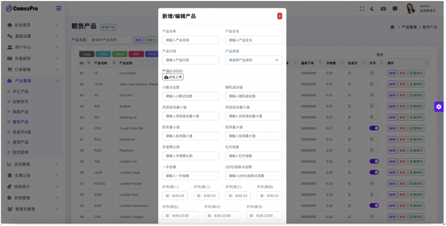The height and width of the screenshot is (226, 446).
Task: Click 删除 button for ULSD row
Action: (402, 84)
